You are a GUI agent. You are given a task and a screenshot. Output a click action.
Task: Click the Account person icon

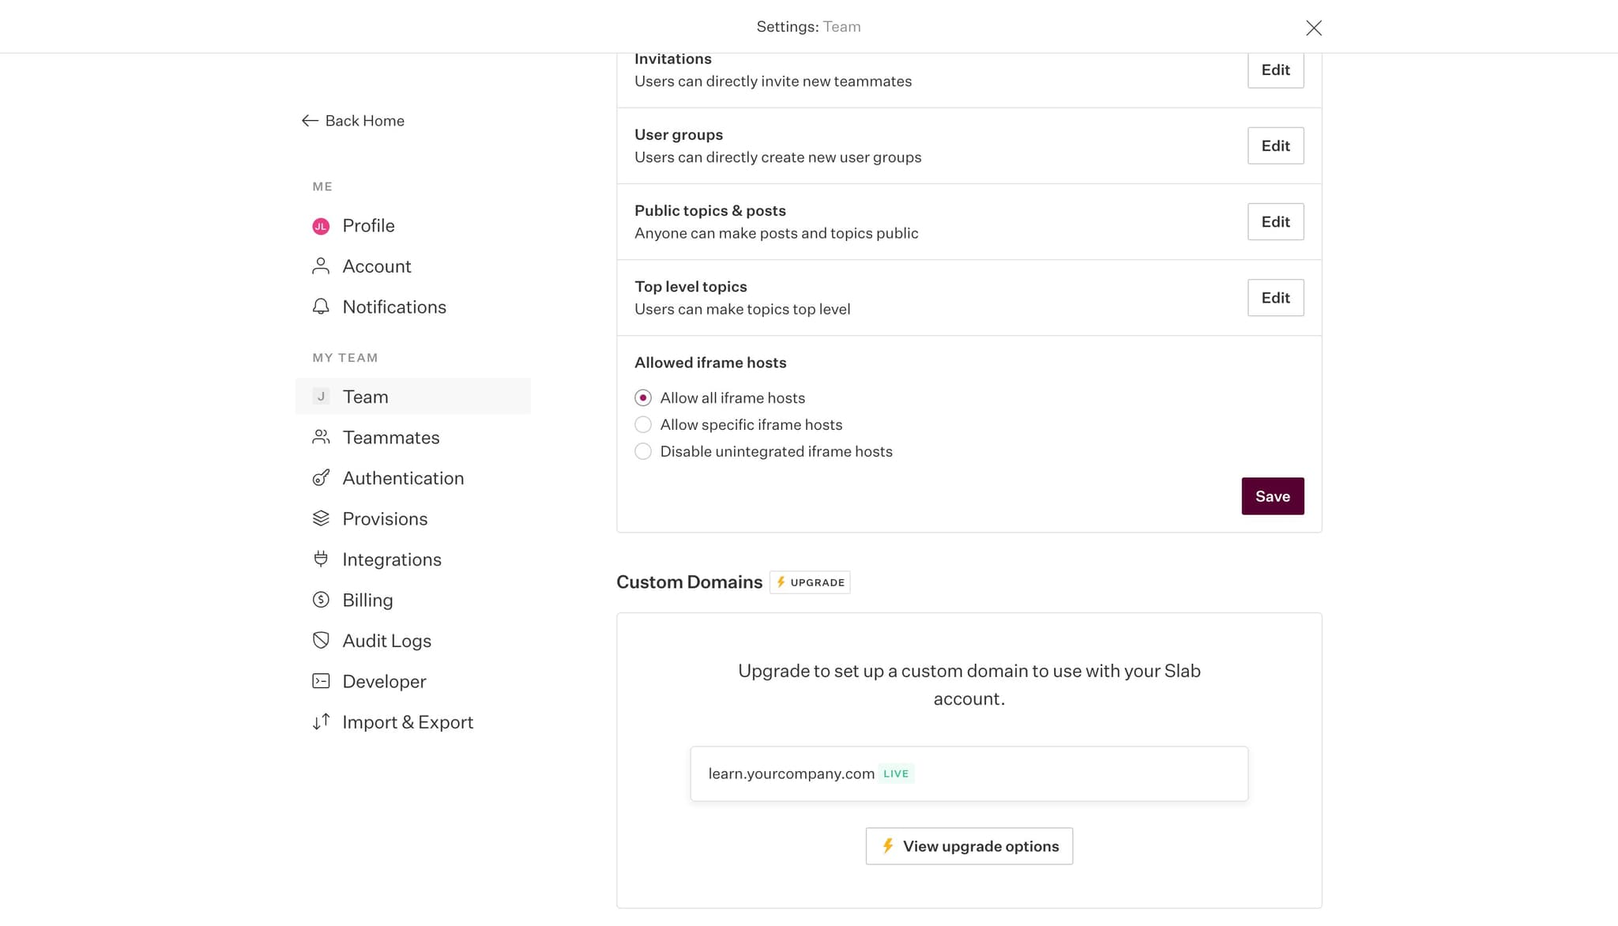(x=321, y=266)
